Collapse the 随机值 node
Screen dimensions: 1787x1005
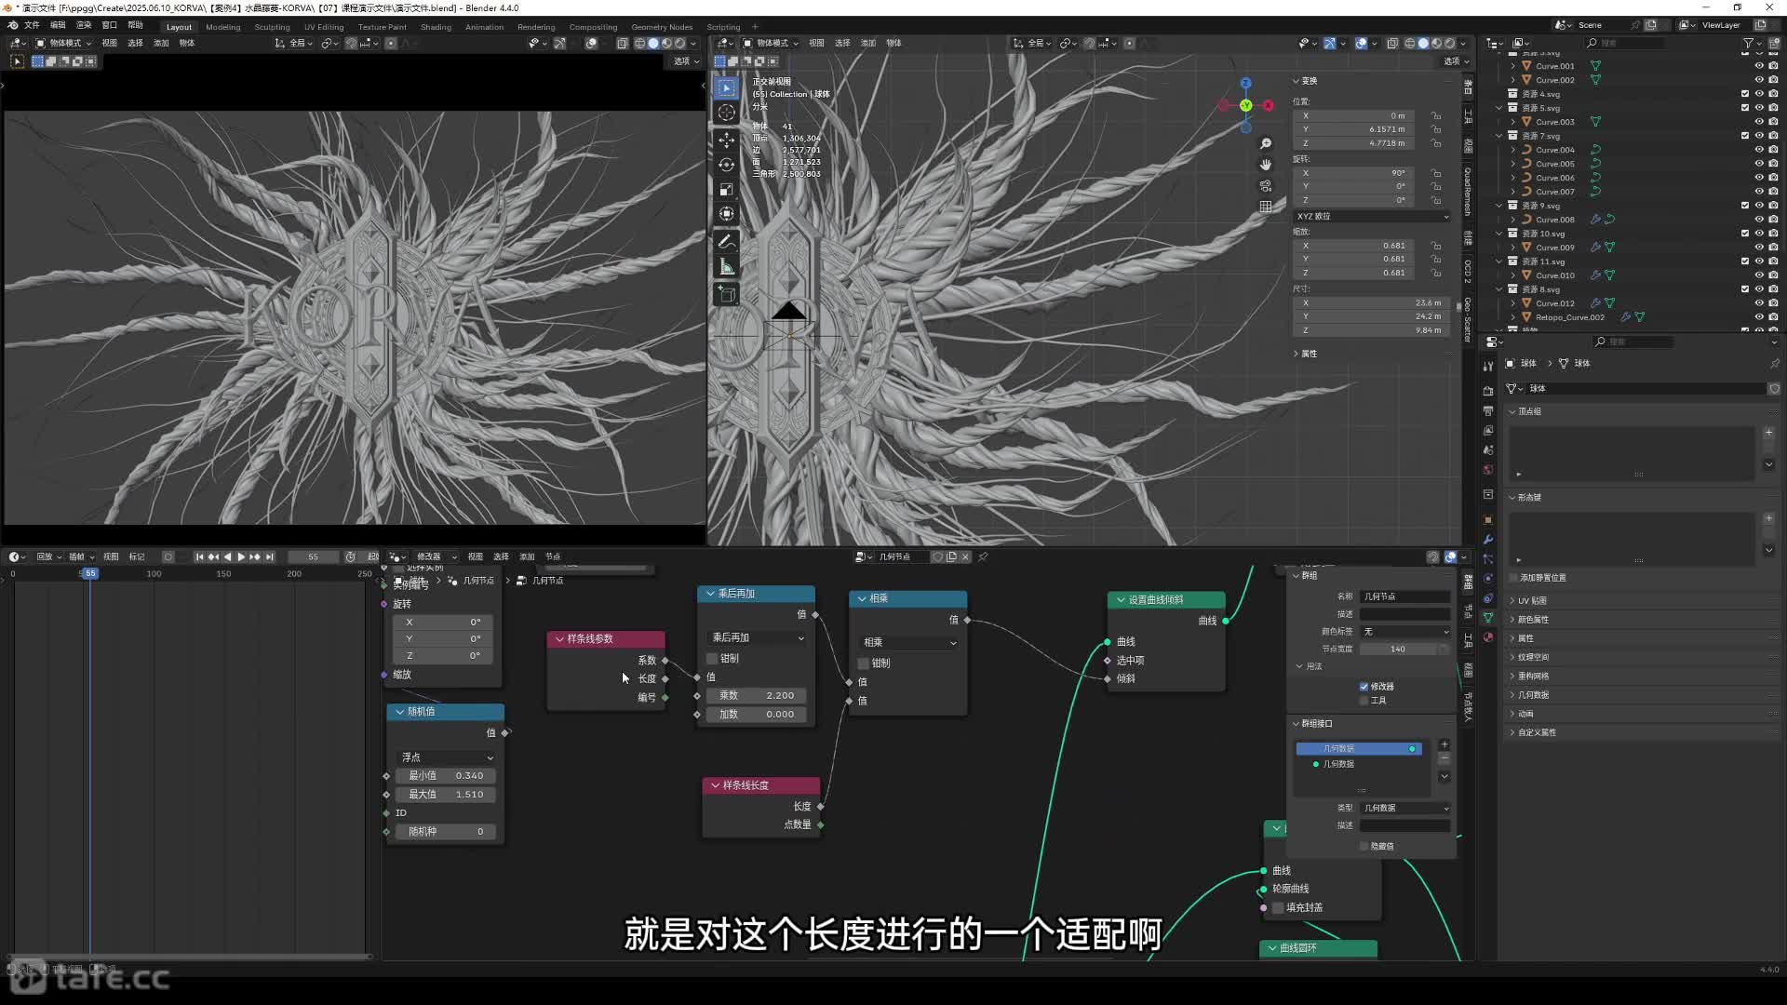399,712
